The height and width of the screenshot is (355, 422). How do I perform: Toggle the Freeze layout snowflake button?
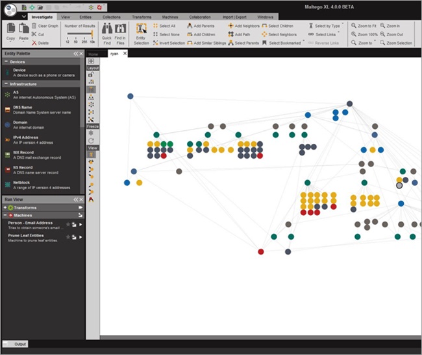tap(91, 133)
